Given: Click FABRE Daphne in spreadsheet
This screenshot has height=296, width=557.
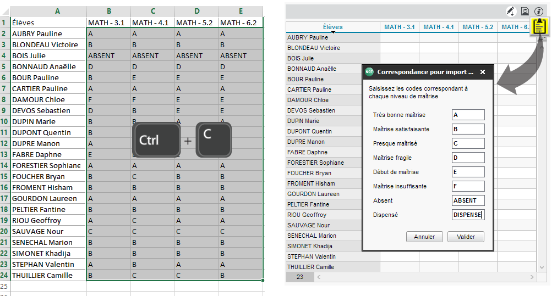Looking at the screenshot, I should point(48,154).
